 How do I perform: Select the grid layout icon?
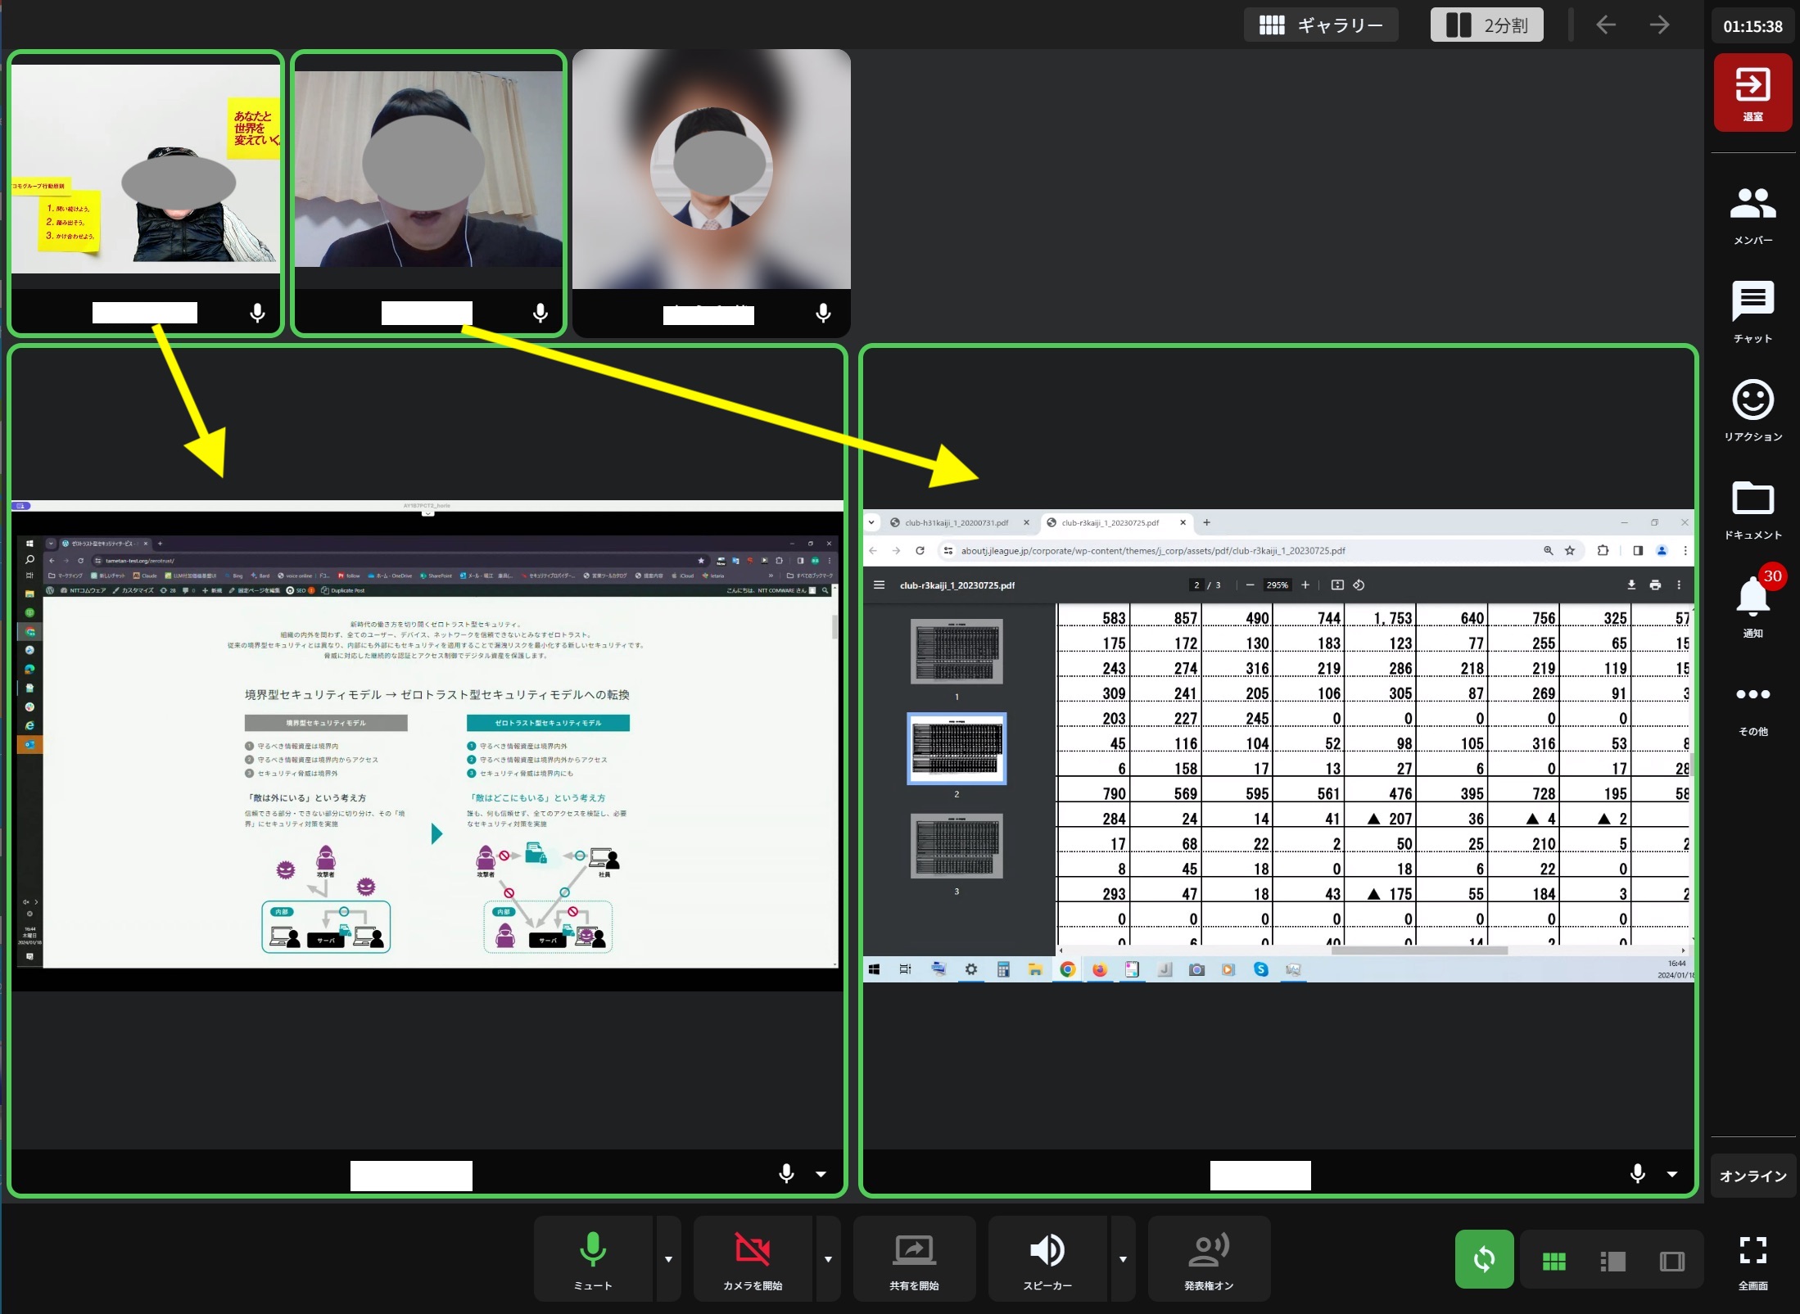[1554, 1262]
